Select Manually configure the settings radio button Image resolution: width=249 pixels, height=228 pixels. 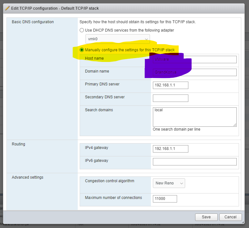[x=82, y=50]
